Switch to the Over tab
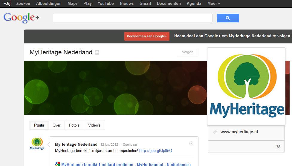The height and width of the screenshot is (166, 292). tap(56, 125)
